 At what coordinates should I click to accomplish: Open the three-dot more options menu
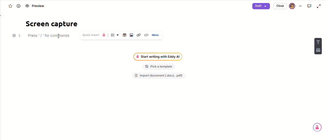click(x=300, y=6)
